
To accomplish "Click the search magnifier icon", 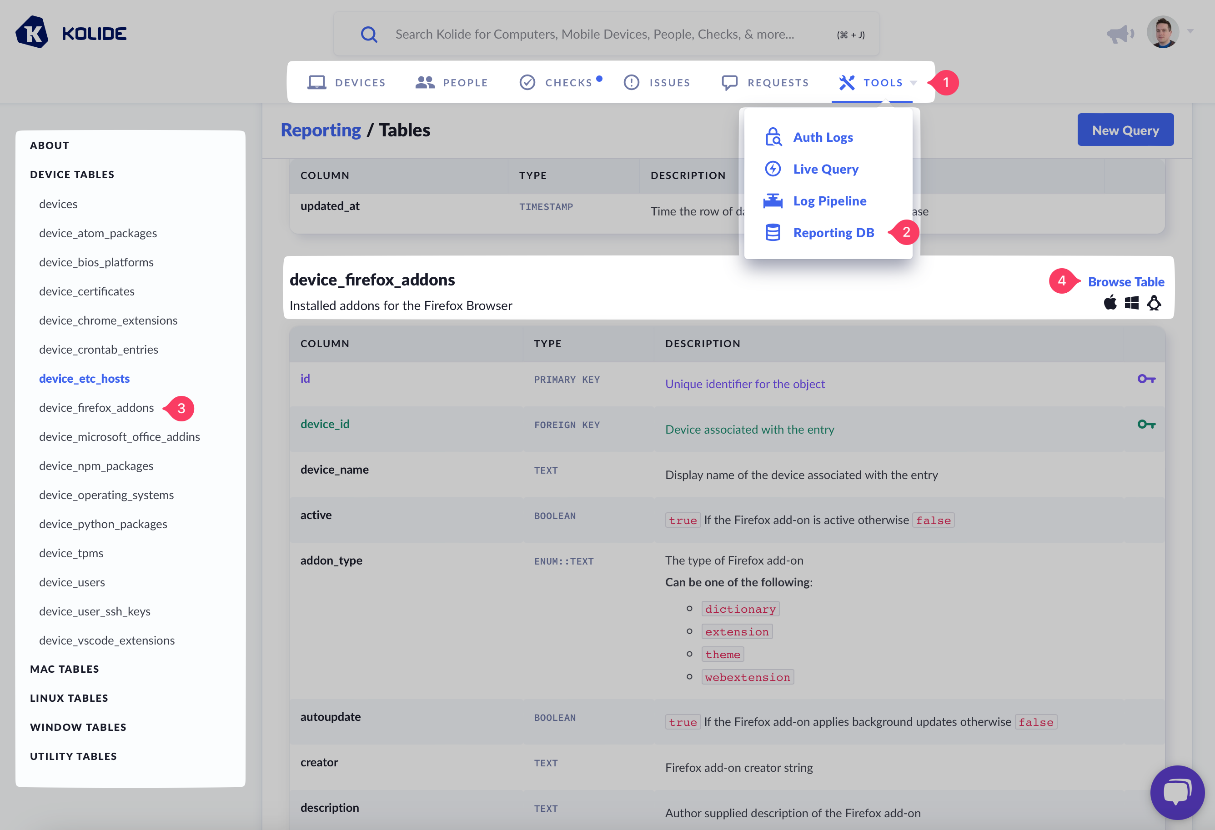I will [369, 35].
